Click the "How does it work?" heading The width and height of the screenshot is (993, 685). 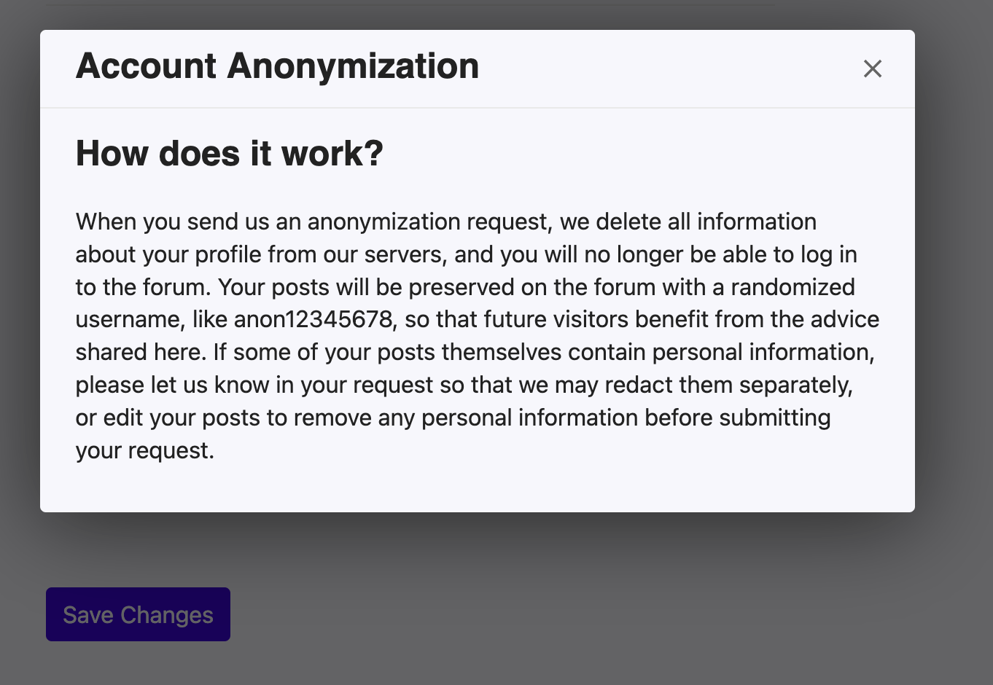click(229, 154)
